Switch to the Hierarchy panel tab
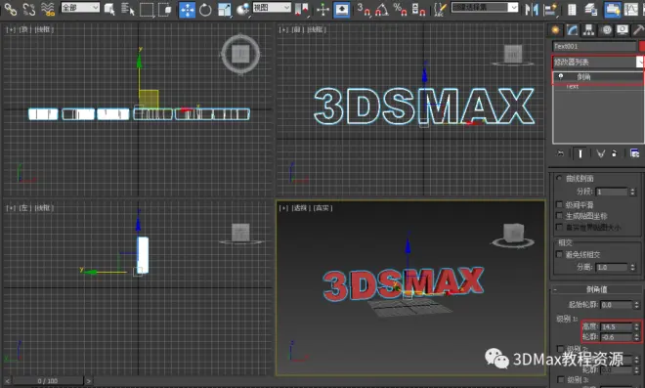Screen dimensions: 645x388 pos(588,29)
